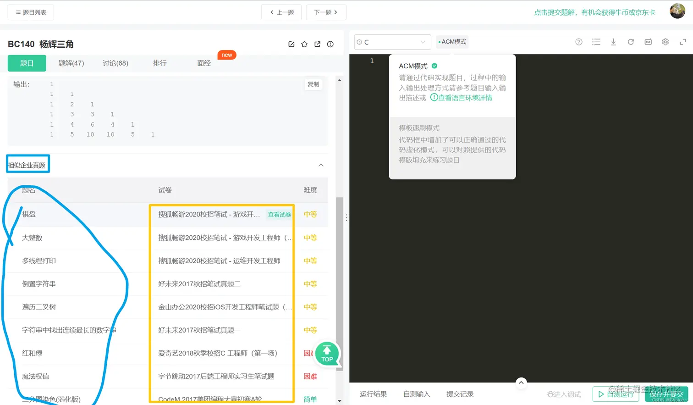
Task: Open editor settings via the gear icon
Action: coord(665,41)
